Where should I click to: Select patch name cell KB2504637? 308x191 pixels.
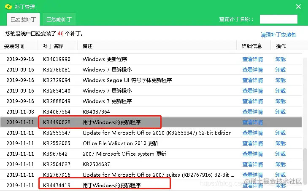point(57,164)
